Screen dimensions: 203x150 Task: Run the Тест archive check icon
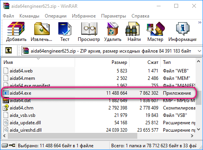[65, 29]
